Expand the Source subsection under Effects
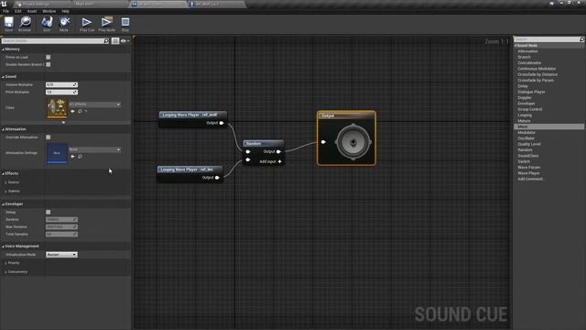 (5, 182)
